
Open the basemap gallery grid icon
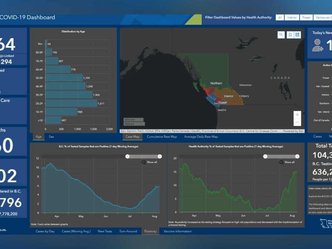(297, 35)
